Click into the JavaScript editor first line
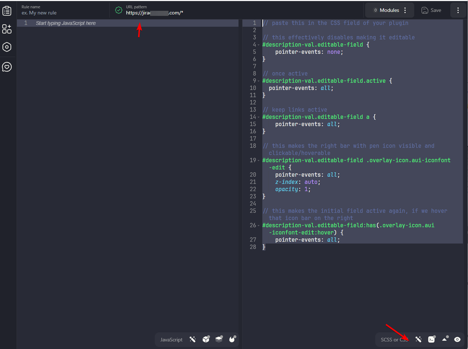The height and width of the screenshot is (349, 468). (x=128, y=23)
